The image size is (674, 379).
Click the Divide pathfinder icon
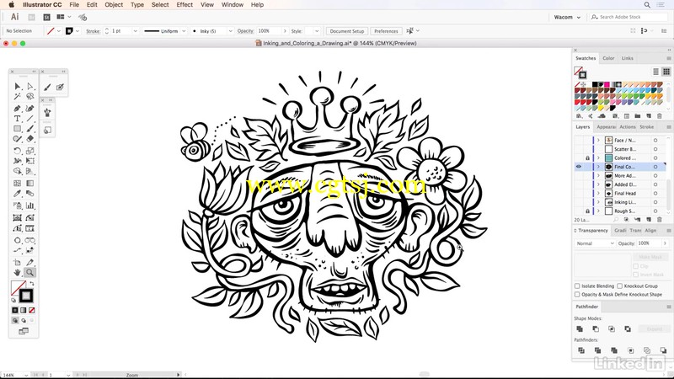(581, 350)
